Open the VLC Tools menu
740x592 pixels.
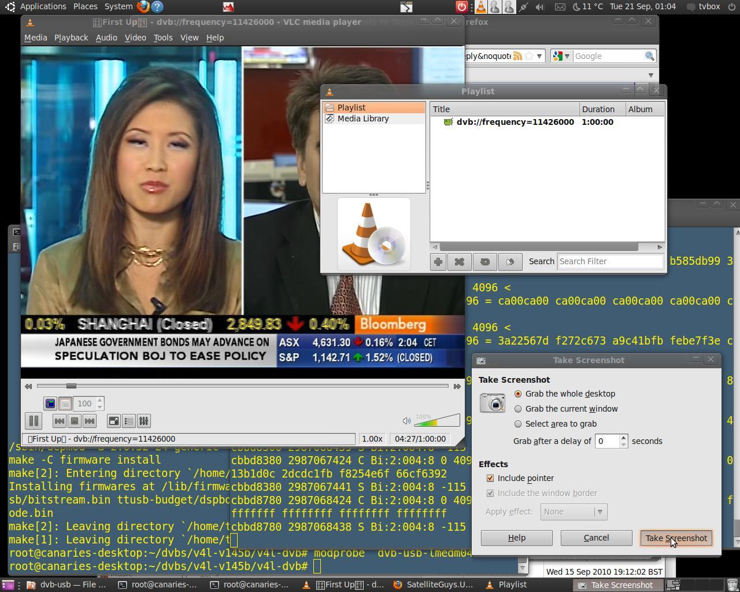[163, 38]
